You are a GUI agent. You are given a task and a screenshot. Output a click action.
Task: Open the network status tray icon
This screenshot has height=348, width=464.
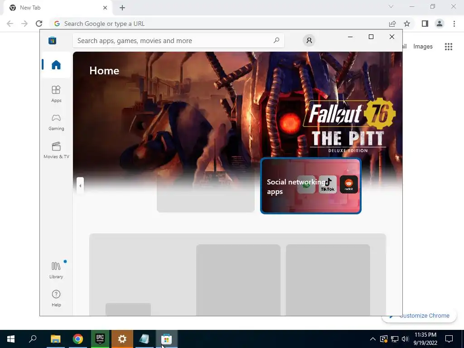pyautogui.click(x=395, y=339)
